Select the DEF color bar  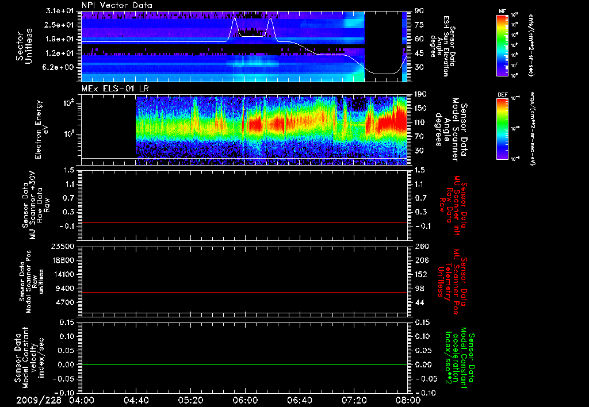coord(503,129)
